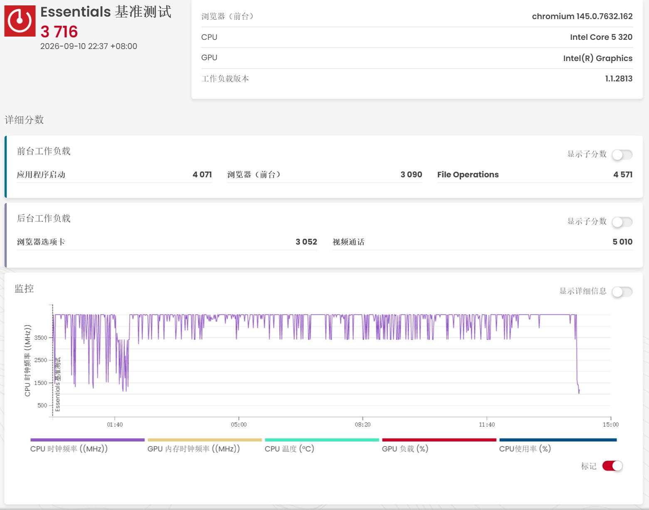Click the 浏览器（前台） score 3 090
Image resolution: width=649 pixels, height=510 pixels.
[x=411, y=174]
